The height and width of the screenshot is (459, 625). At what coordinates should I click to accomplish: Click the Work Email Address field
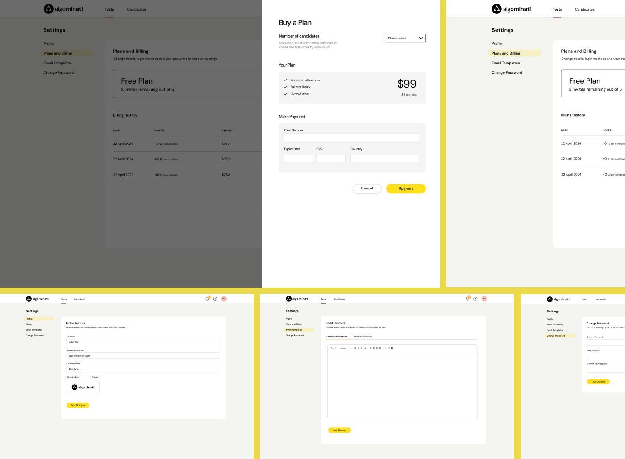(143, 356)
